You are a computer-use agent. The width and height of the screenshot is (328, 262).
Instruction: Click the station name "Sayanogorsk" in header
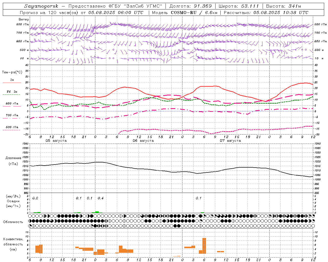tap(41, 6)
